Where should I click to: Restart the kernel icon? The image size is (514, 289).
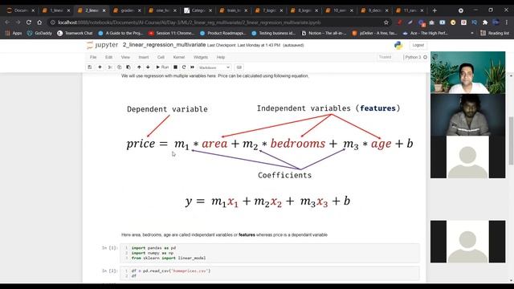click(184, 67)
